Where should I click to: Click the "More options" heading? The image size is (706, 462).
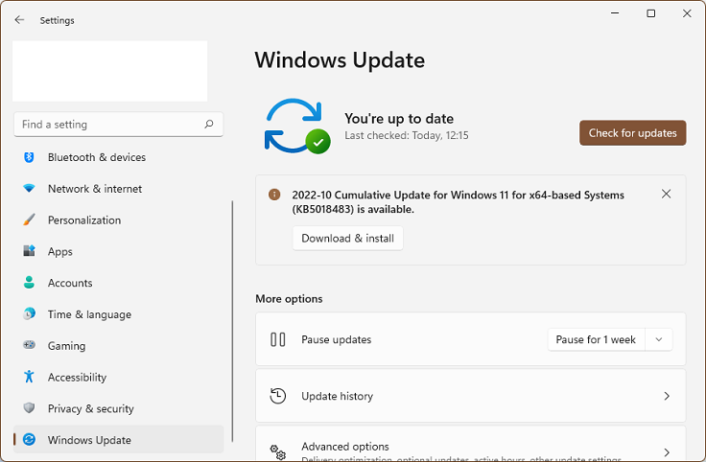click(289, 299)
